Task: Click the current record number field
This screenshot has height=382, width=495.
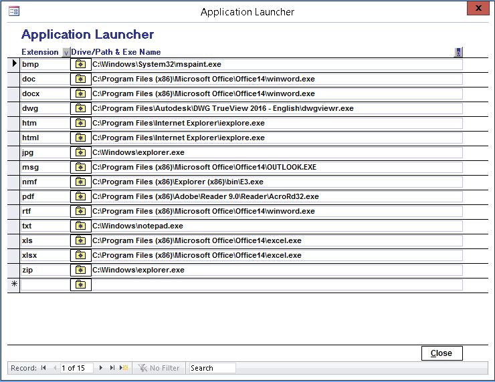Action: click(76, 368)
